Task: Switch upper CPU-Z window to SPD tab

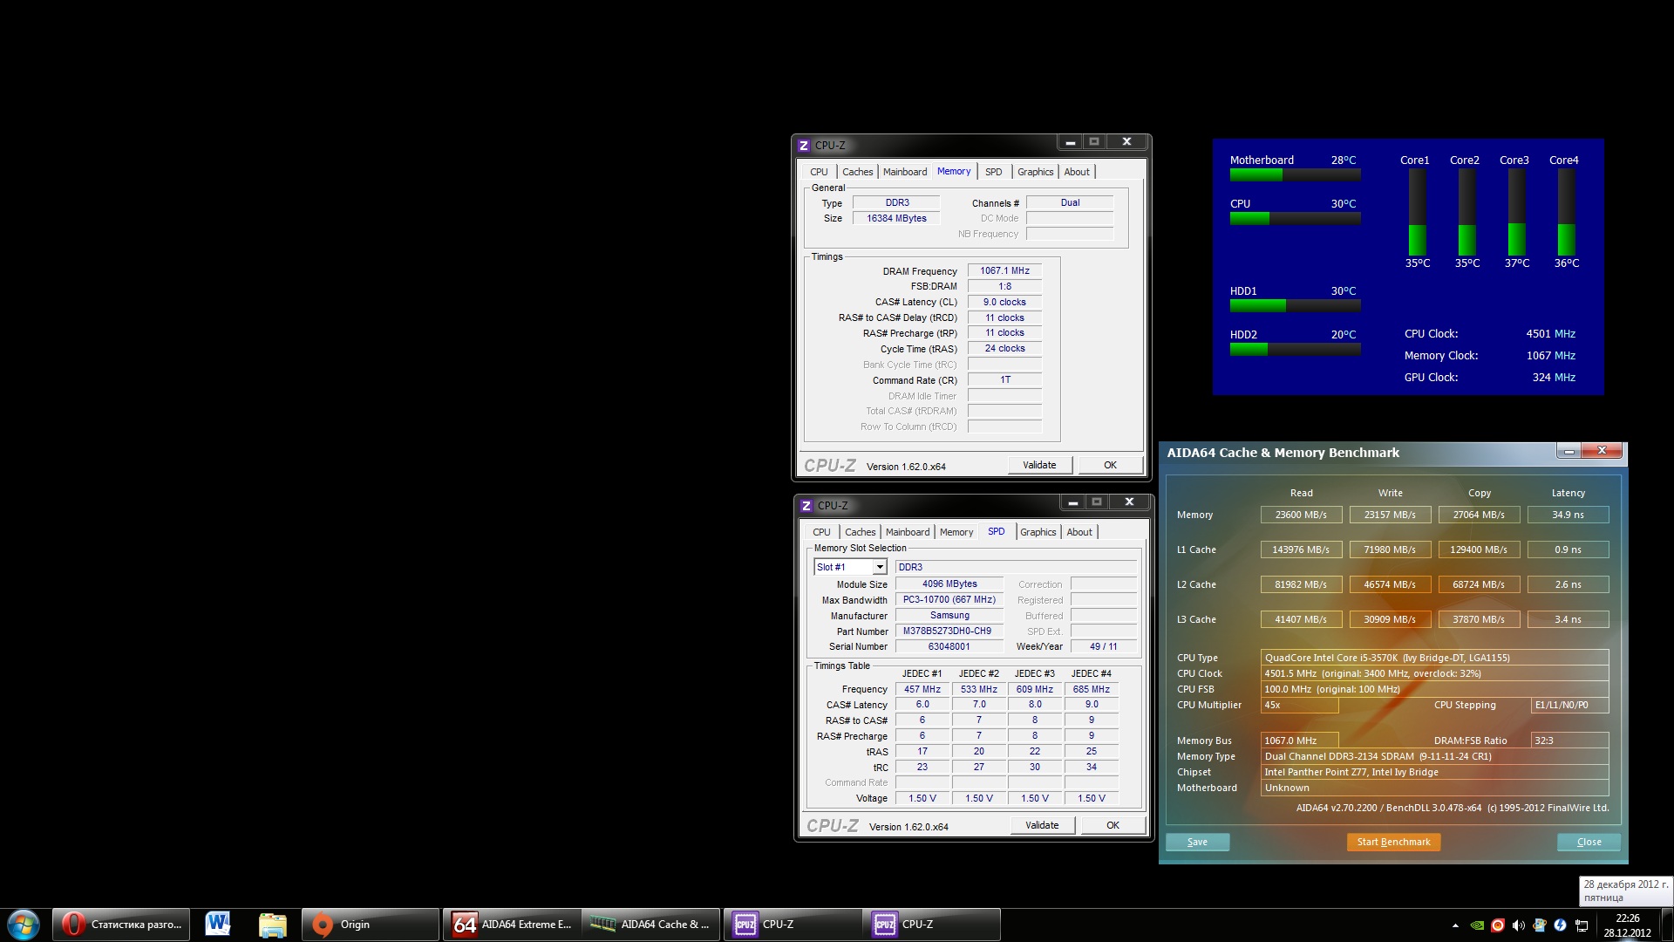Action: click(993, 172)
